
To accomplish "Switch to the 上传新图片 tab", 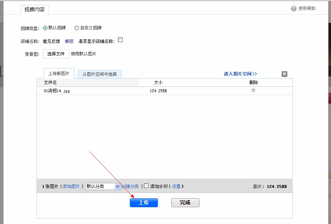I will click(58, 74).
